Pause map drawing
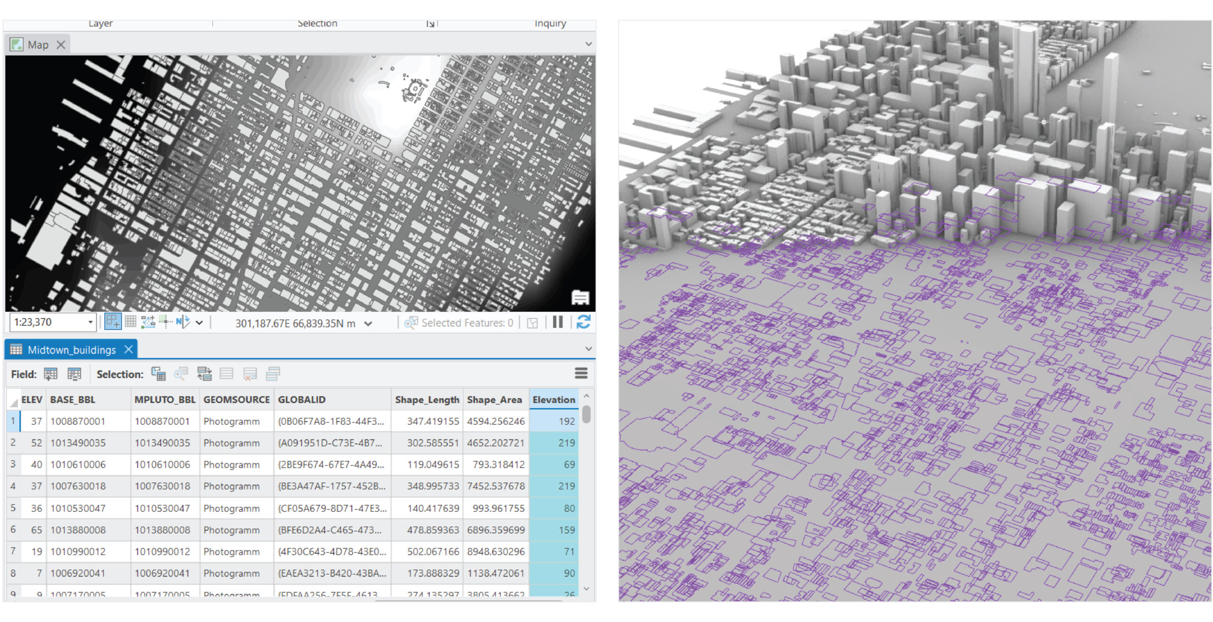Image resolution: width=1213 pixels, height=622 pixels. coord(558,322)
